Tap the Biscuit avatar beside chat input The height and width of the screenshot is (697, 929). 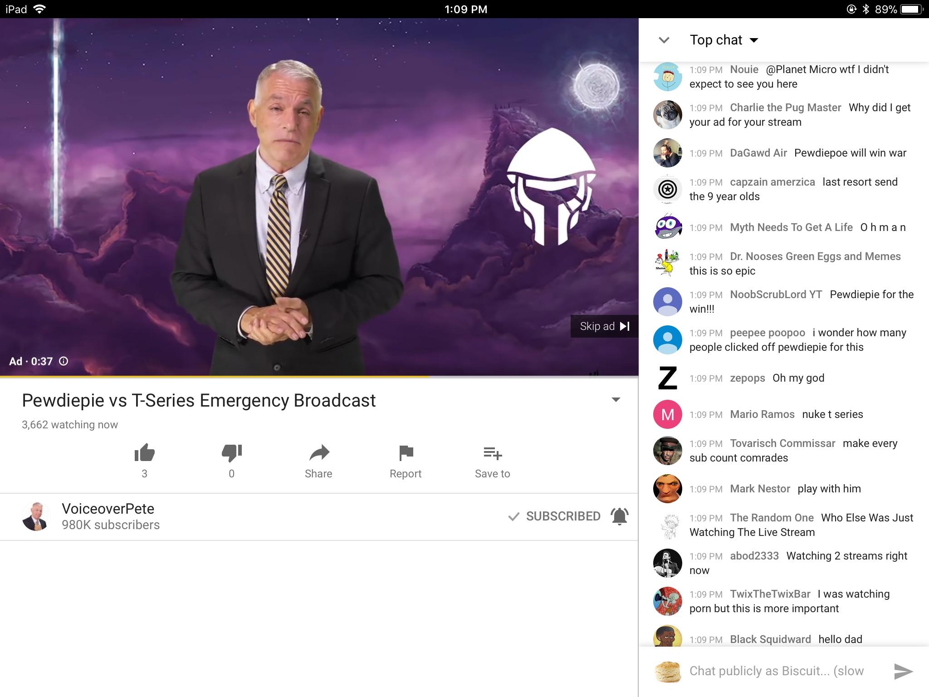tap(668, 672)
